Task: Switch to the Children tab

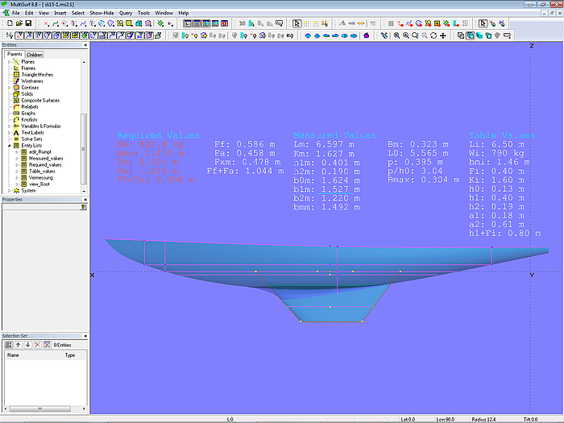Action: pos(35,55)
